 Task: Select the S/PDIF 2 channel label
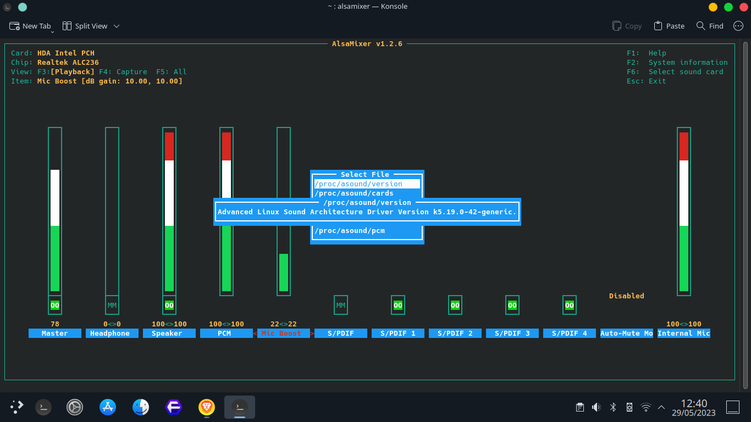tap(455, 334)
